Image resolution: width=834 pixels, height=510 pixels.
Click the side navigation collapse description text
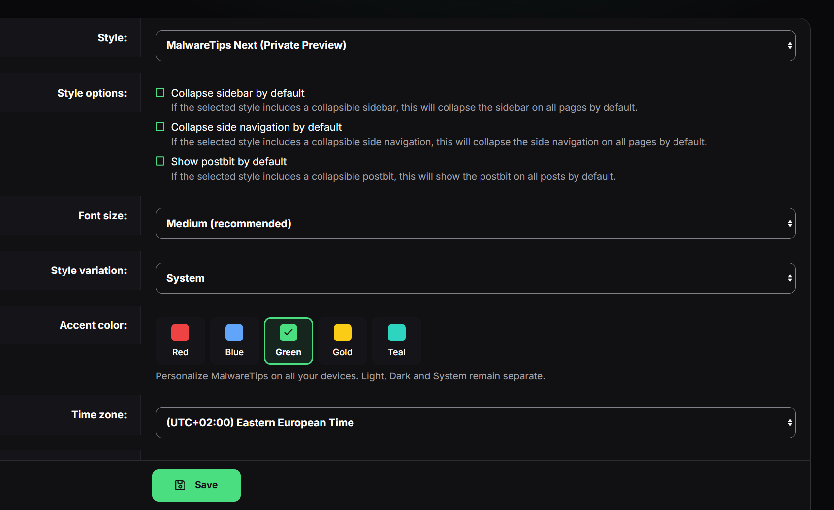tap(439, 142)
